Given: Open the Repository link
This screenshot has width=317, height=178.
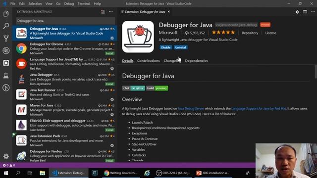Looking at the screenshot, I should 250,33.
